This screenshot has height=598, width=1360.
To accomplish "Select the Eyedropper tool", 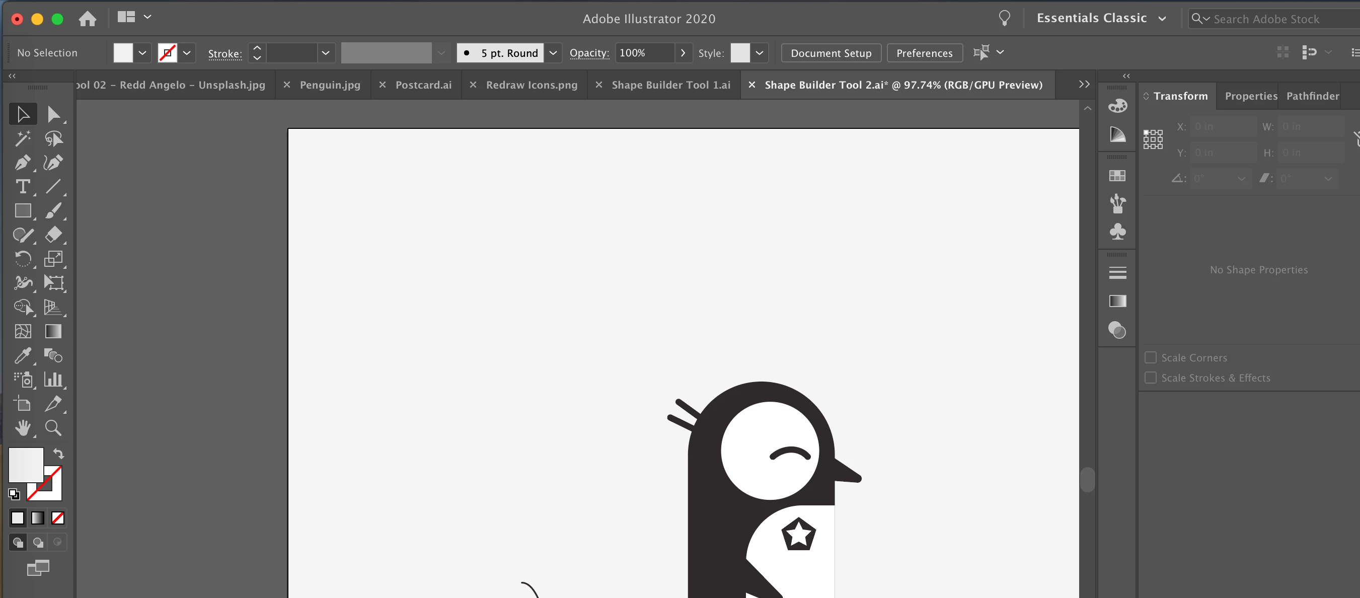I will [x=22, y=355].
